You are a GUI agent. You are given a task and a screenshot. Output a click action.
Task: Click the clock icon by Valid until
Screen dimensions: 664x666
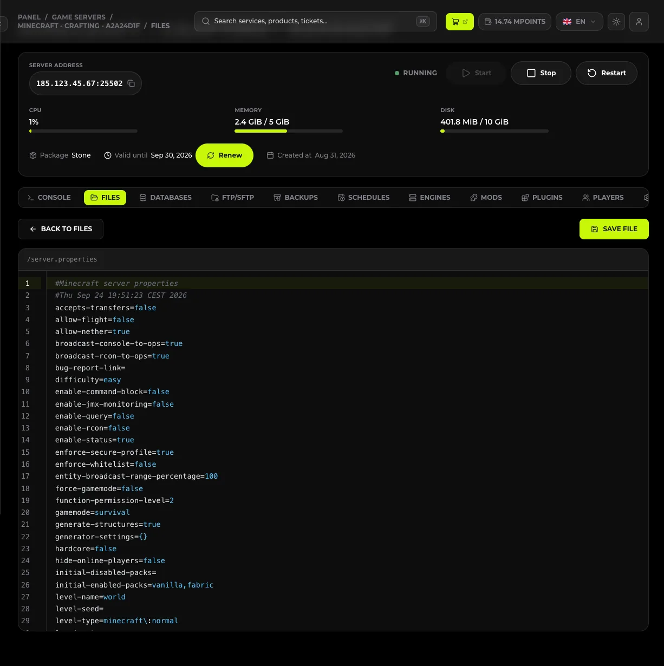pyautogui.click(x=108, y=155)
